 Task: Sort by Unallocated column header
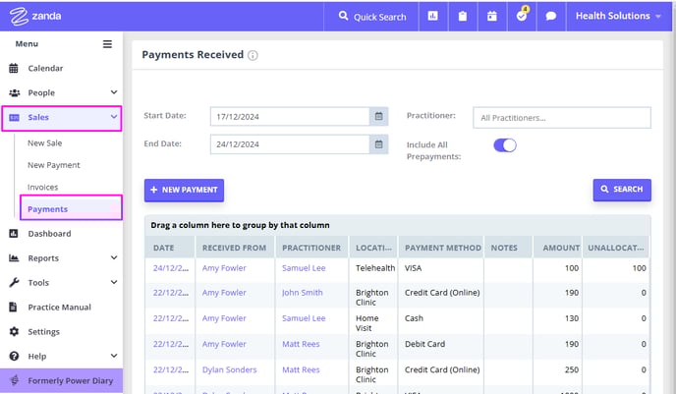[616, 248]
